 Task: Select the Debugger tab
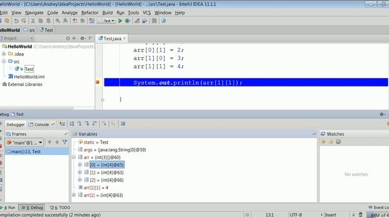coord(15,124)
